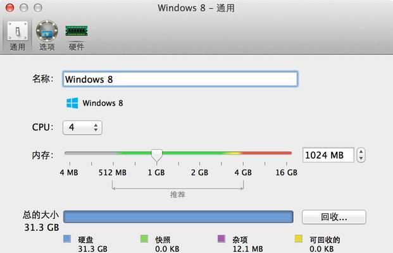Open the 硬件 hardware memory chip icon
The height and width of the screenshot is (253, 393).
(x=77, y=31)
